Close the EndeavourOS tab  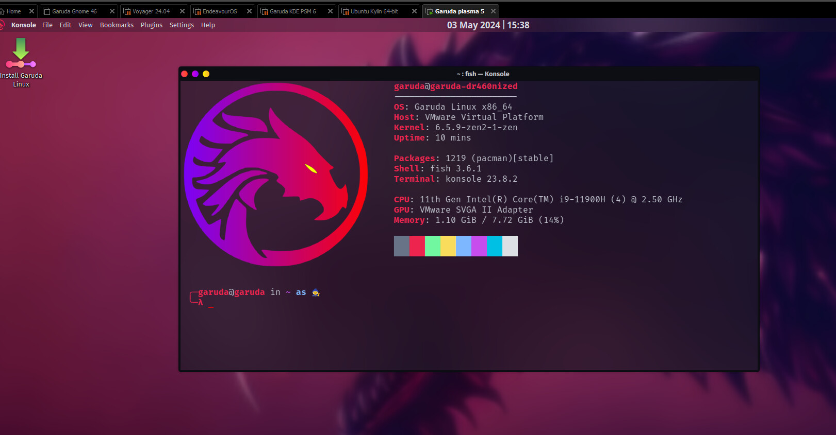[x=249, y=11]
